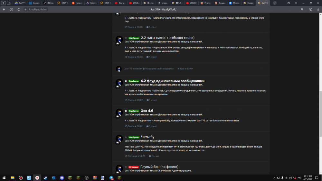The width and height of the screenshot is (322, 181).
Task: Open avatar beside 2.2 читы килка post
Action: (119, 39)
